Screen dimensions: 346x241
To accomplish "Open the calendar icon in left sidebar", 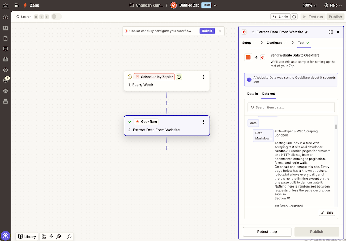I will 6,59.
